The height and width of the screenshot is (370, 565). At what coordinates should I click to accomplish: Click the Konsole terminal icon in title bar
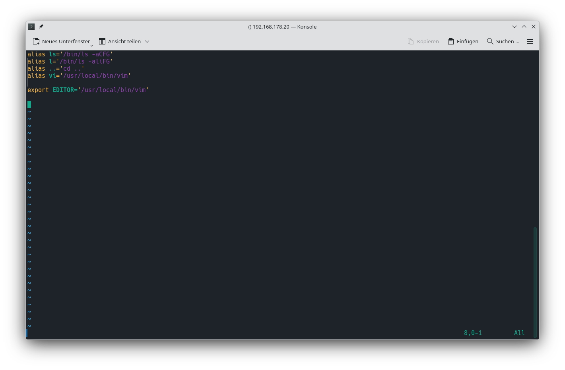click(x=31, y=27)
